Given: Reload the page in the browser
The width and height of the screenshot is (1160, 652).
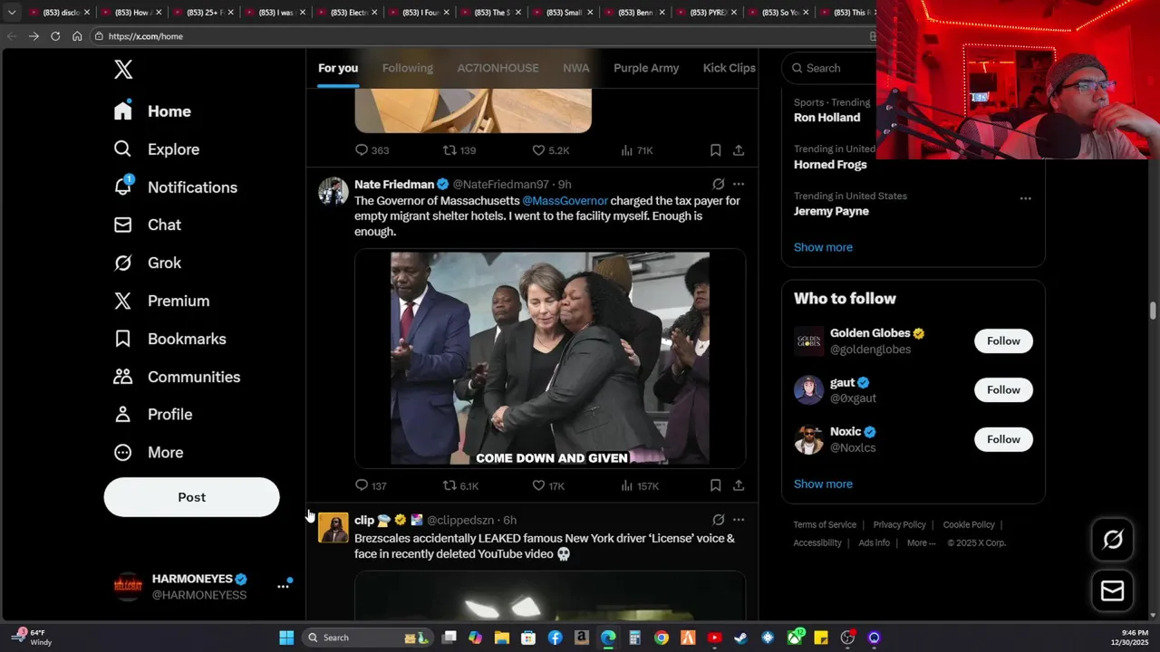Looking at the screenshot, I should pos(55,36).
